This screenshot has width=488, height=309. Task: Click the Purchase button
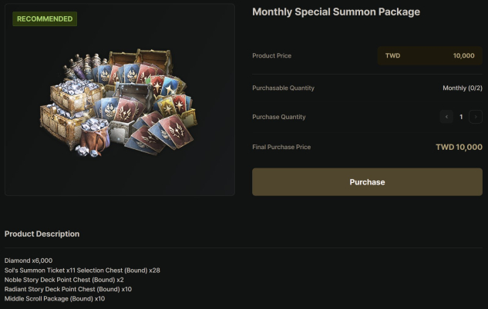367,182
